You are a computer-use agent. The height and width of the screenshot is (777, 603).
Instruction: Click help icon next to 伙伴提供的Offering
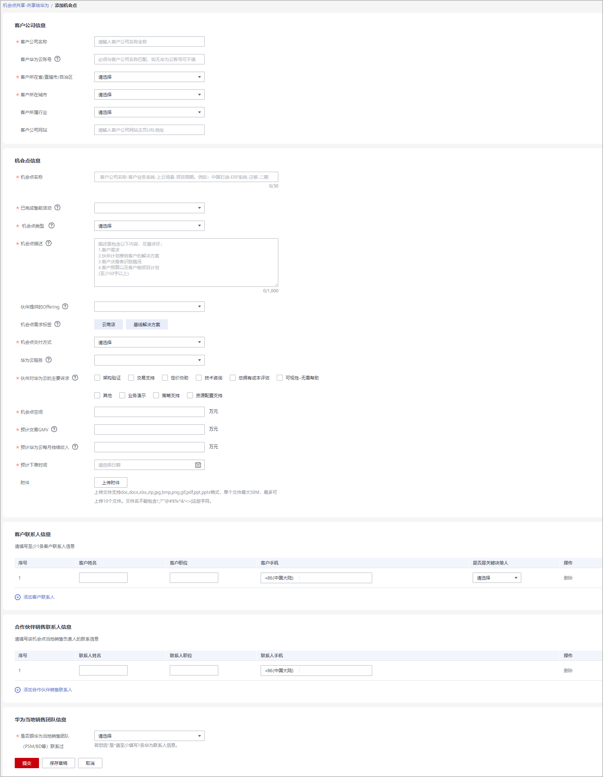click(65, 306)
